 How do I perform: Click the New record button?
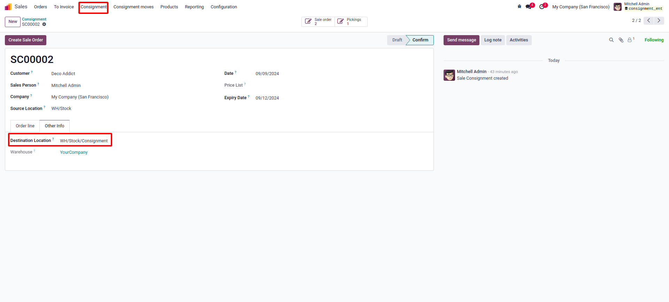[x=13, y=22]
